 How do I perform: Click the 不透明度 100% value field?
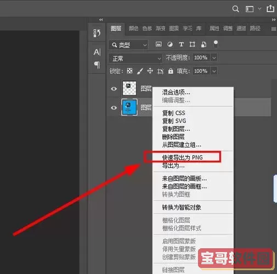tap(201, 58)
